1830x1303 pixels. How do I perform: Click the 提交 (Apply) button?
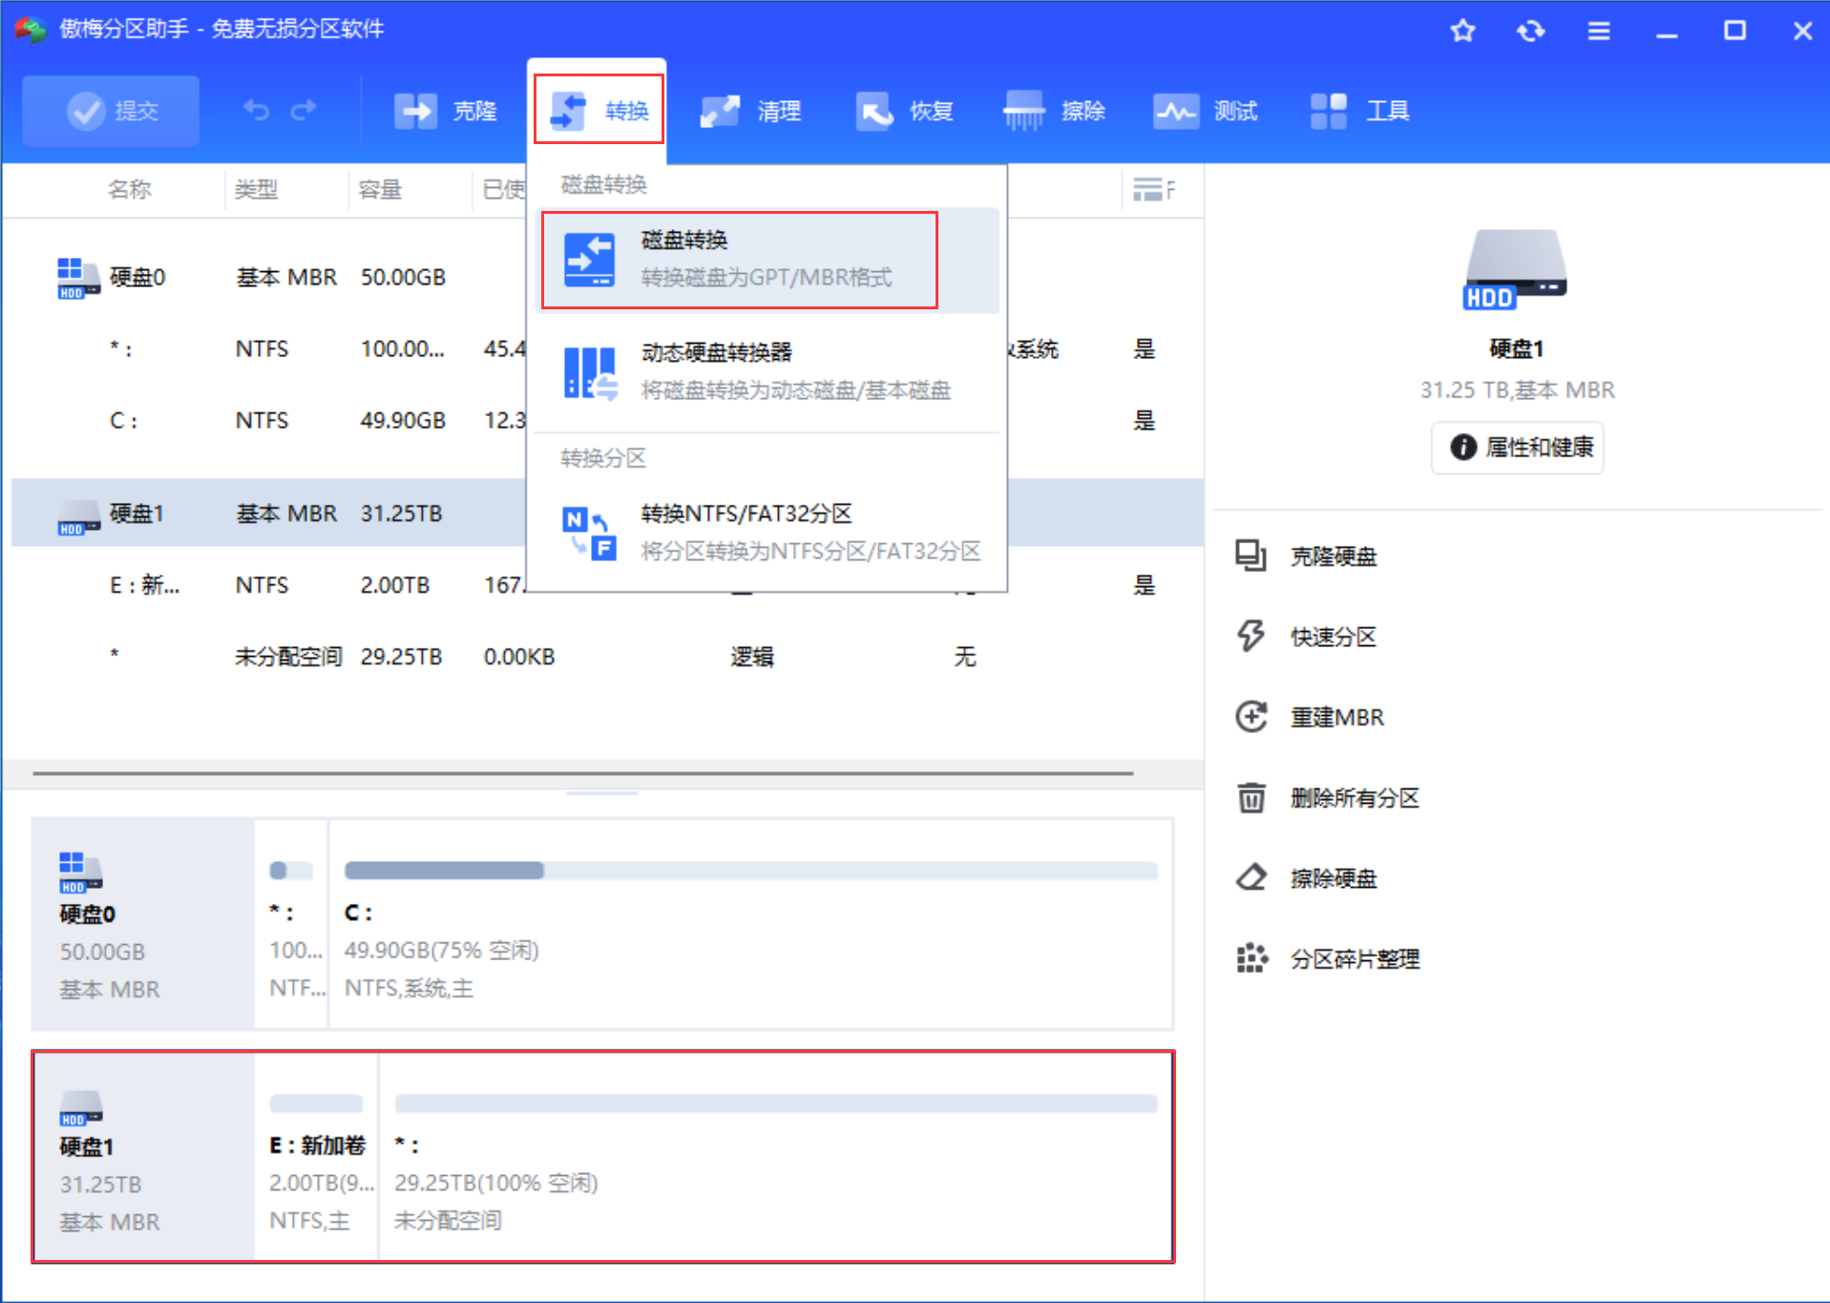coord(111,111)
